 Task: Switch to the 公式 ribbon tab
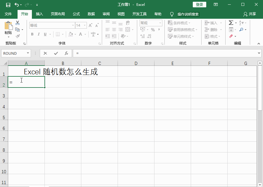76,14
